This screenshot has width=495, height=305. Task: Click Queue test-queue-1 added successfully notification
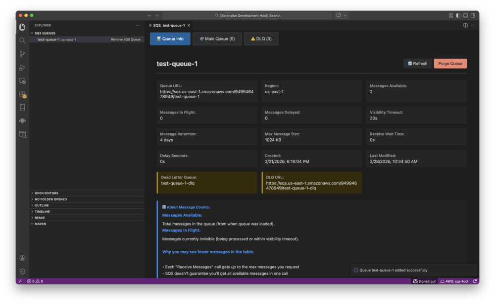413,270
